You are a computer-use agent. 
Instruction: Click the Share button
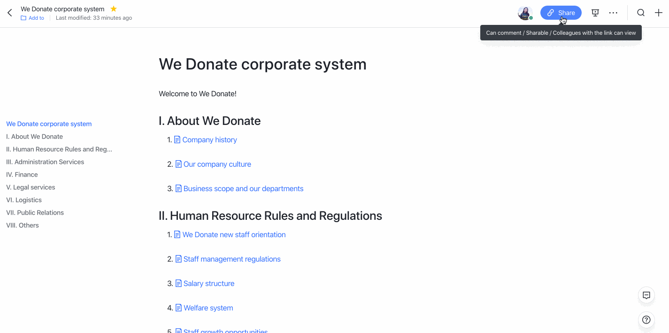561,13
